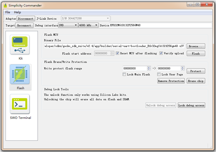Open the 4000 kHz speed dropdown
The image size is (216, 152).
point(88,25)
